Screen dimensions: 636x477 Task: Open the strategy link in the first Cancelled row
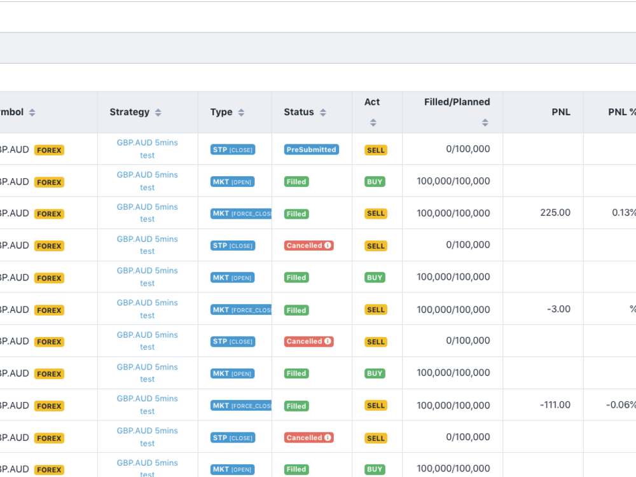click(147, 245)
